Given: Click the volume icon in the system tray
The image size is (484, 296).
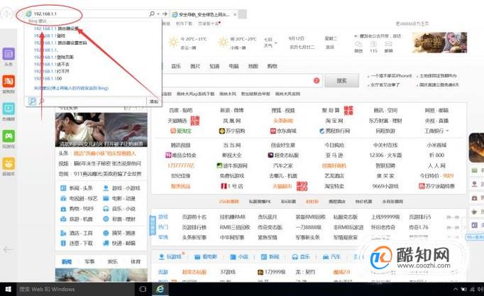Looking at the screenshot, I should point(480,289).
